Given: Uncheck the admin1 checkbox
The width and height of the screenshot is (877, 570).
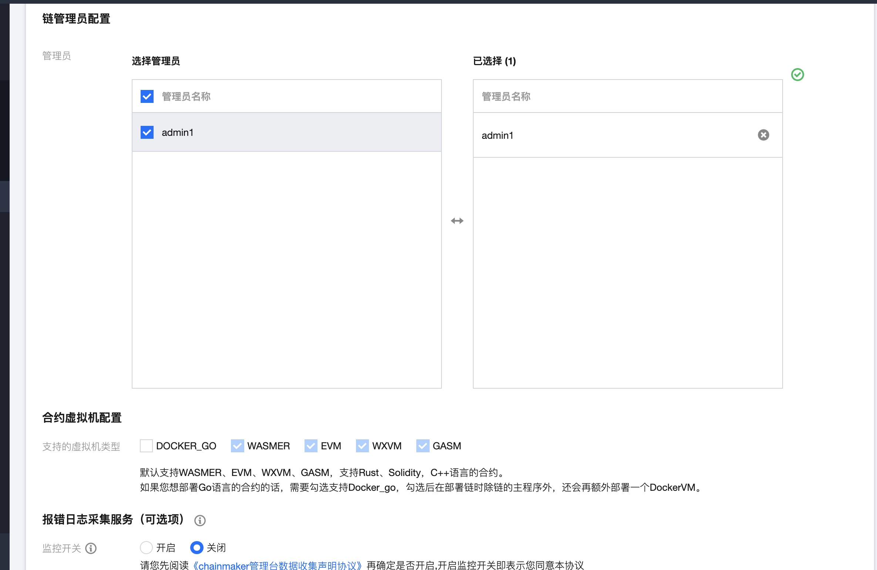Looking at the screenshot, I should click(x=147, y=133).
